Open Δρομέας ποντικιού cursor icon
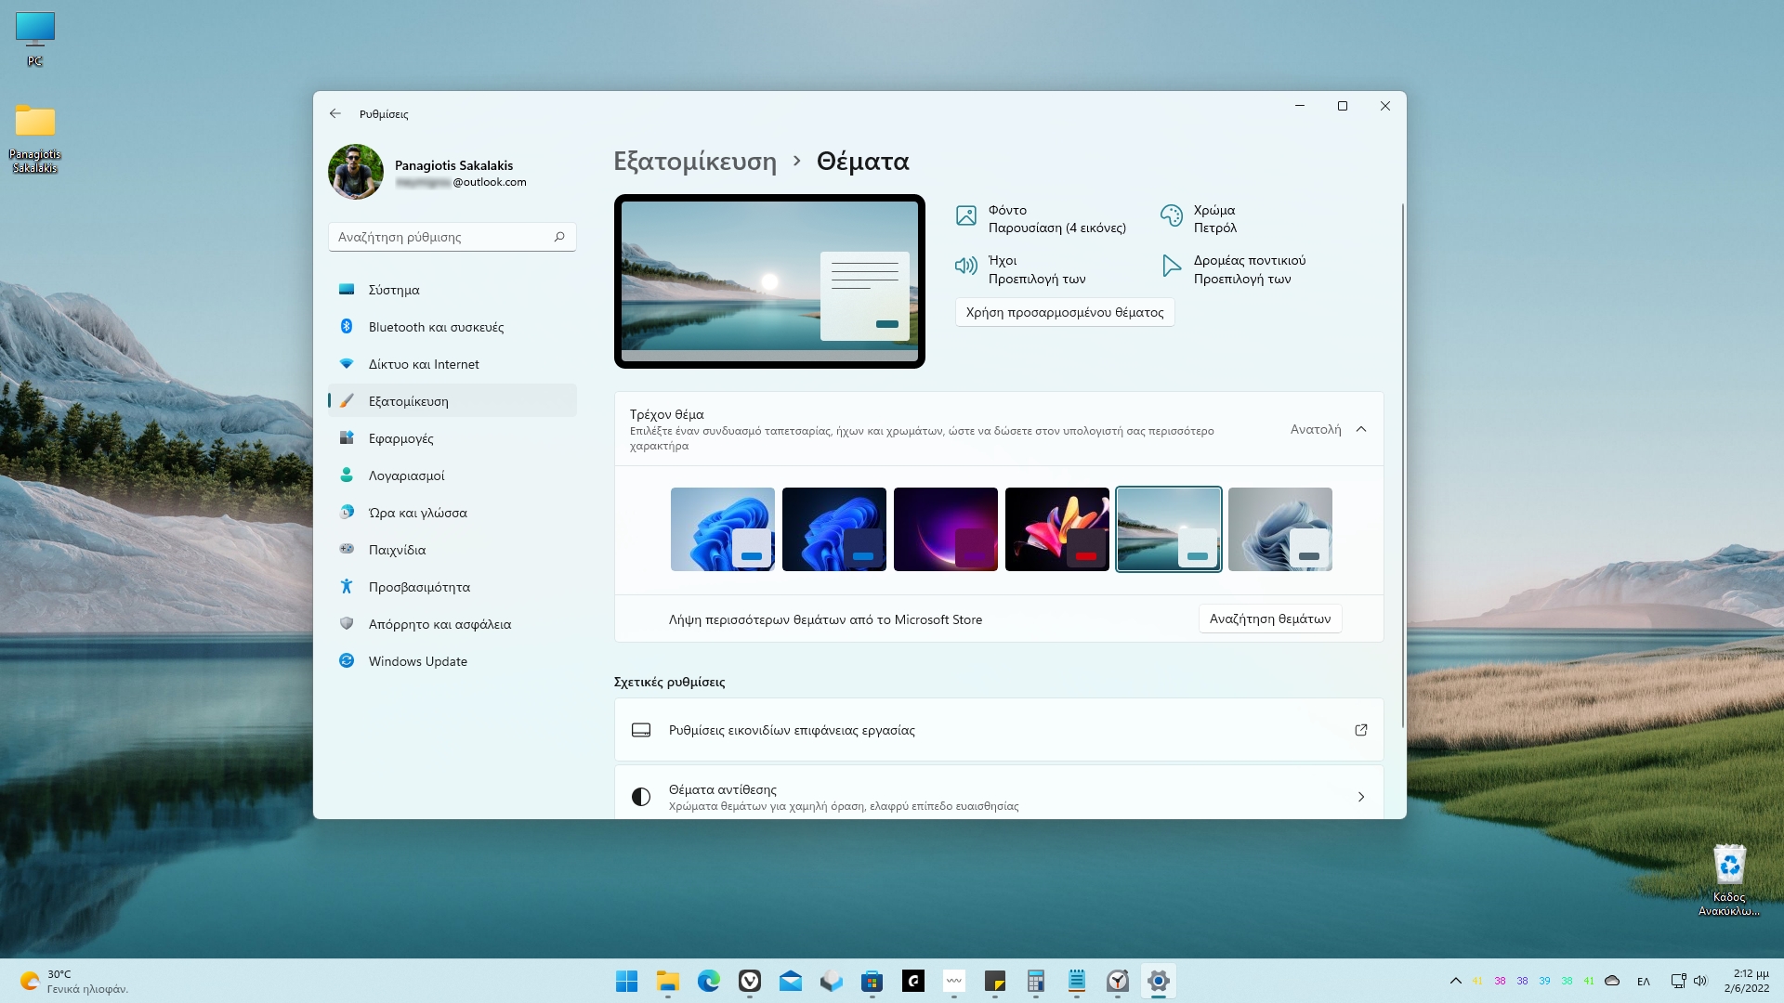 1171,267
